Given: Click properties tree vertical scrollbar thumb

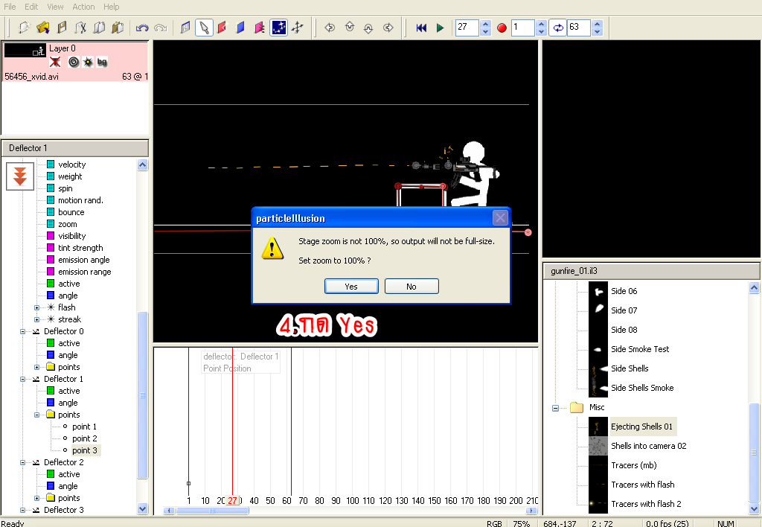Looking at the screenshot, I should (142, 395).
